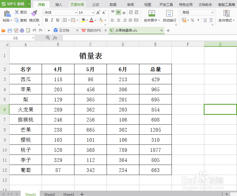Screen dimensions: 237x196
Task: Expand Merge and Center dropdown arrow
Action: (159, 20)
